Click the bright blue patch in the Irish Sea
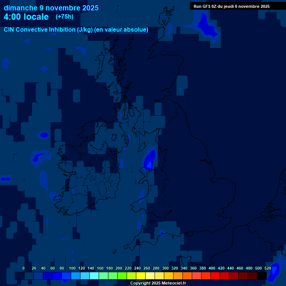Image resolution: width=286 pixels, height=286 pixels. tap(150, 160)
